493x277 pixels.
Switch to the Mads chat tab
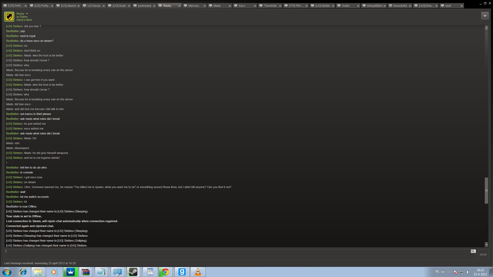(x=217, y=6)
